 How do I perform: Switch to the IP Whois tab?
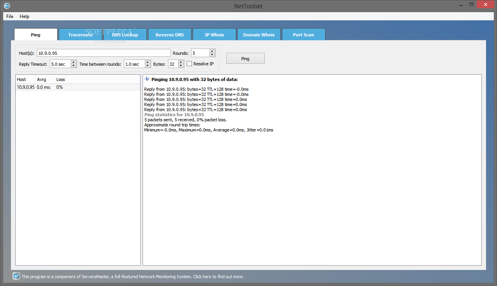[x=214, y=35]
